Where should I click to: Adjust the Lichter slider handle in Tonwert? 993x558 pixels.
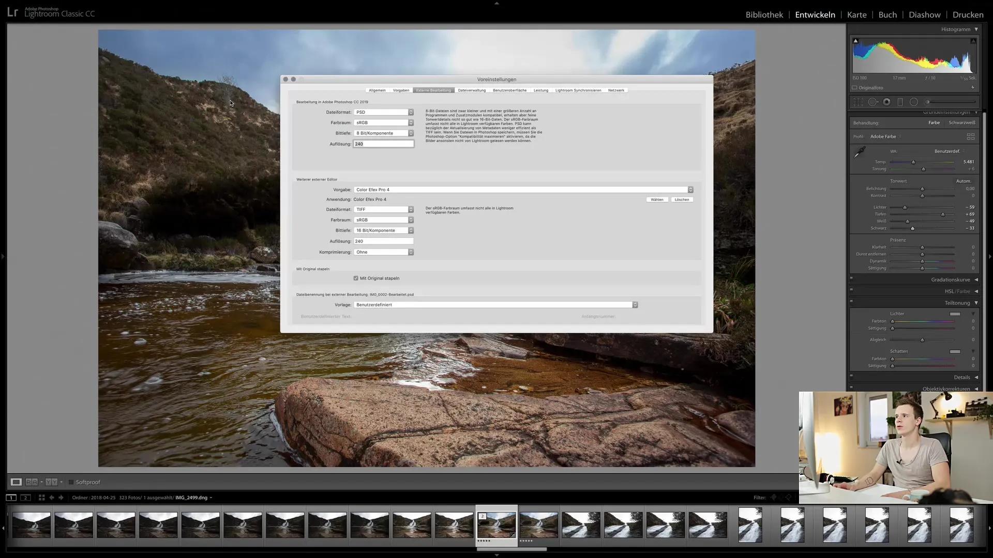(x=905, y=207)
